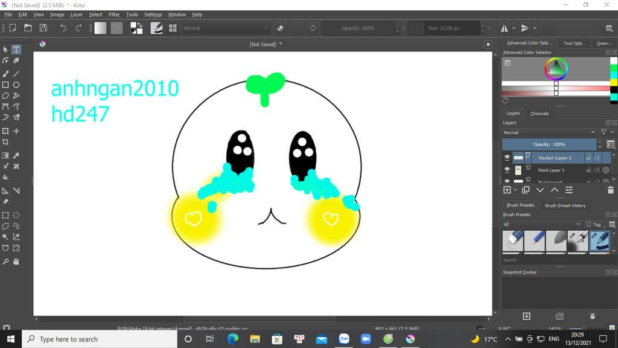This screenshot has width=618, height=348.
Task: Switch to Brush Preset History tab
Action: click(x=565, y=205)
